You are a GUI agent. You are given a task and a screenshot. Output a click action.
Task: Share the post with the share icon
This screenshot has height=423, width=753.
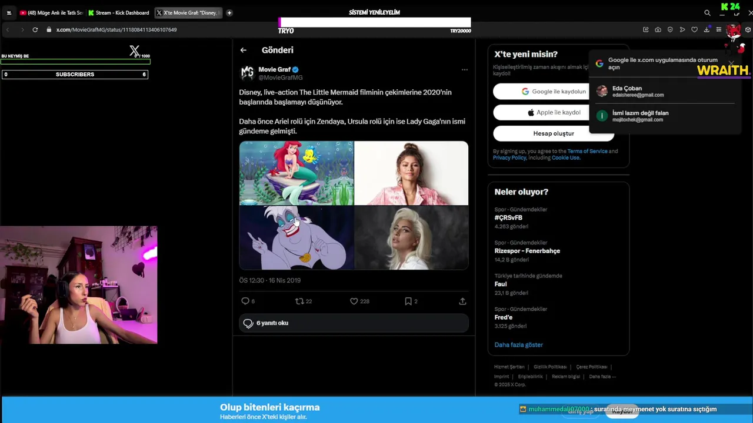[x=462, y=301]
